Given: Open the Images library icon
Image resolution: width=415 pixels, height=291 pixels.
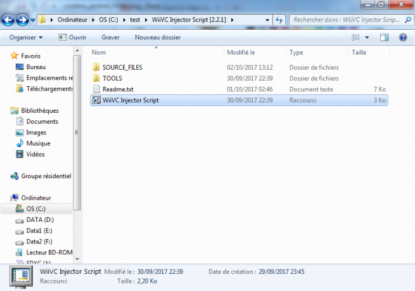Looking at the screenshot, I should 20,133.
